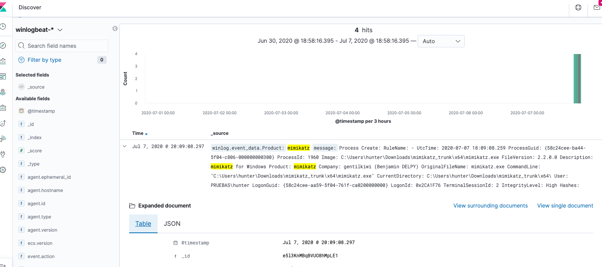Sort by the Time column header

(138, 133)
